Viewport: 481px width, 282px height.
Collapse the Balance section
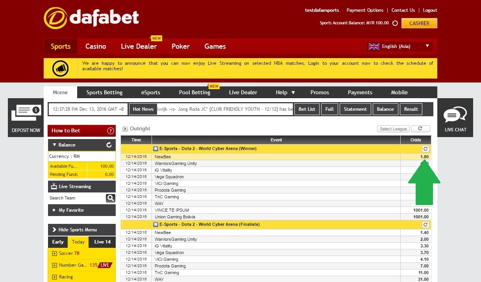point(54,145)
